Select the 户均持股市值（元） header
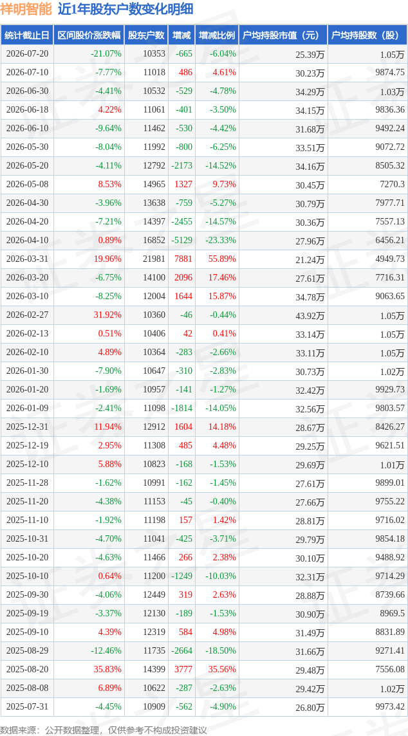This screenshot has width=408, height=736. [x=283, y=35]
